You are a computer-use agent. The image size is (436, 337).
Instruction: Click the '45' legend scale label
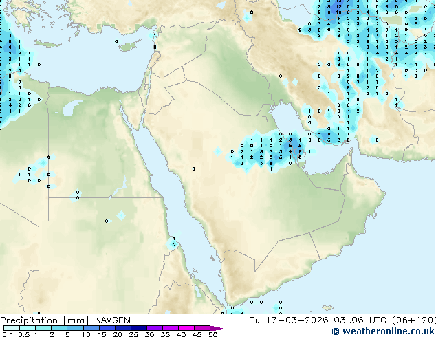[197, 334]
